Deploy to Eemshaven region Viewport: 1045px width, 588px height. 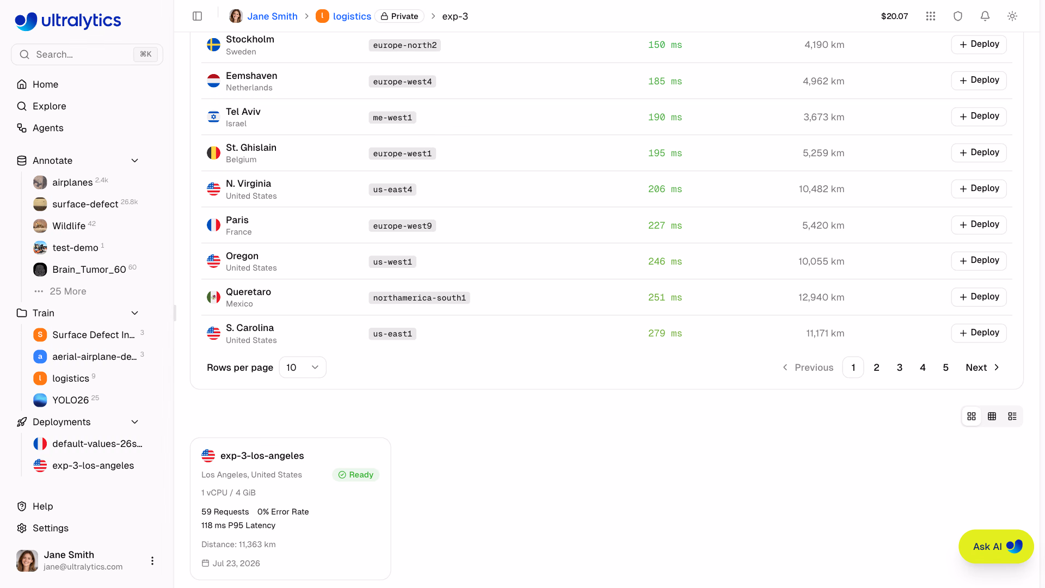point(979,81)
